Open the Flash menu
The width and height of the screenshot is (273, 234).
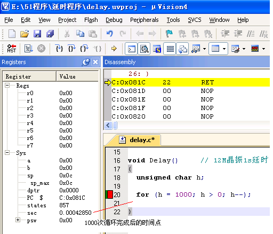point(91,20)
